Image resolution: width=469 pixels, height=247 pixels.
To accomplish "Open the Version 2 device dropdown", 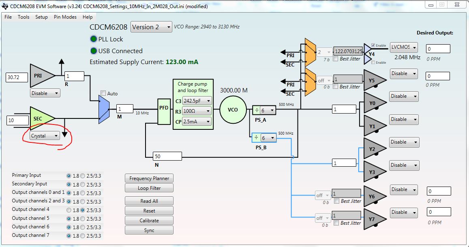I will pos(151,27).
